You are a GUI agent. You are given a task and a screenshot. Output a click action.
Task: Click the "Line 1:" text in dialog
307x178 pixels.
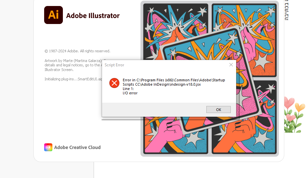pos(128,89)
